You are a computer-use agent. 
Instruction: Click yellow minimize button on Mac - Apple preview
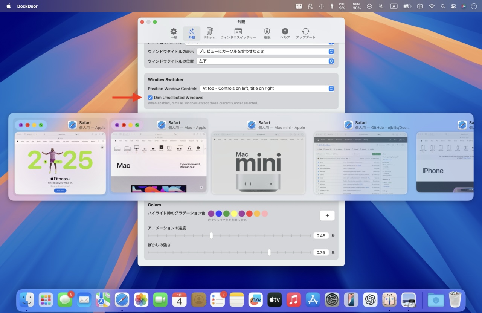tap(131, 125)
